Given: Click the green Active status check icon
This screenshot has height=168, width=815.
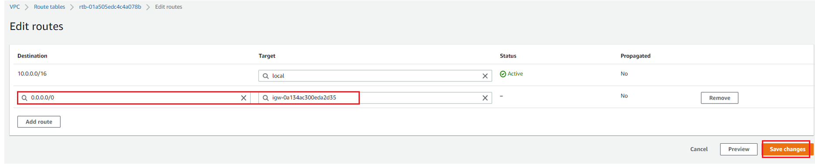Looking at the screenshot, I should [503, 74].
